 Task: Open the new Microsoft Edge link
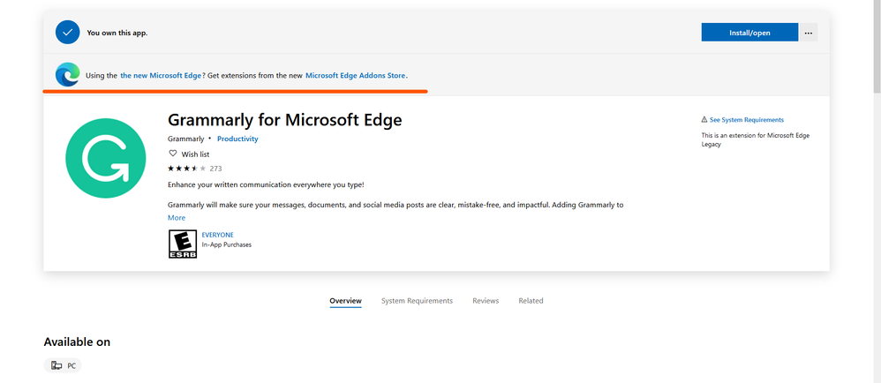(161, 76)
